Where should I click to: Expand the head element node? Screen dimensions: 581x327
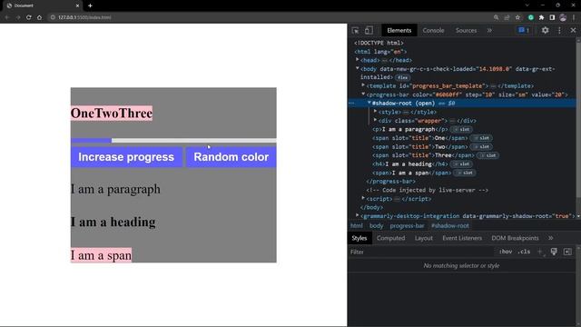(357, 60)
